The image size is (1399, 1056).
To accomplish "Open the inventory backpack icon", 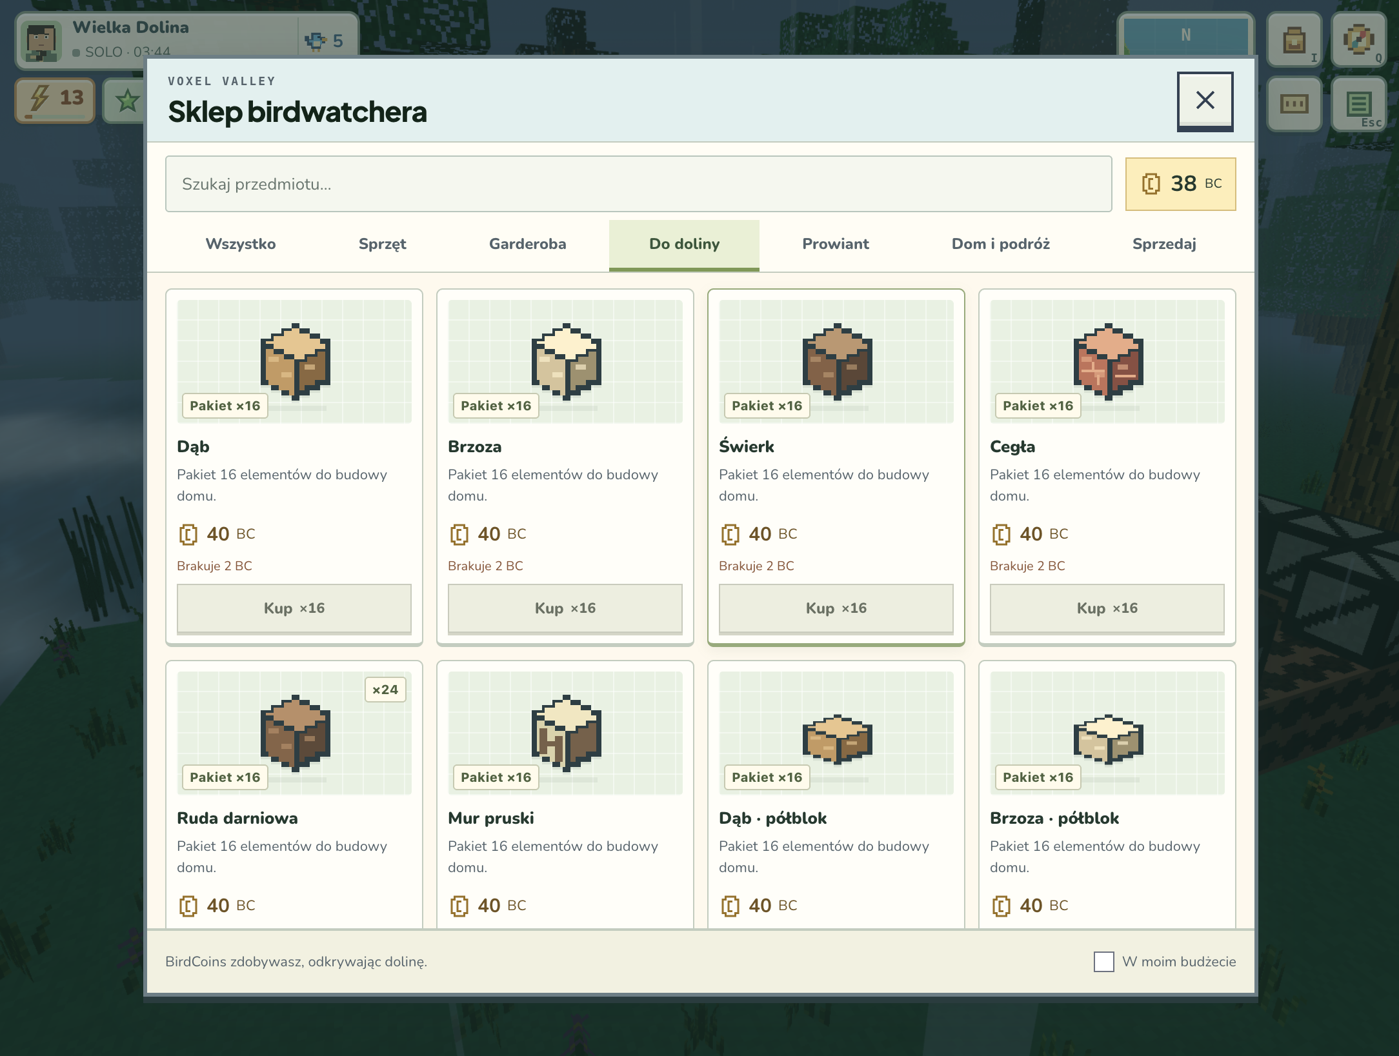I will pyautogui.click(x=1294, y=40).
